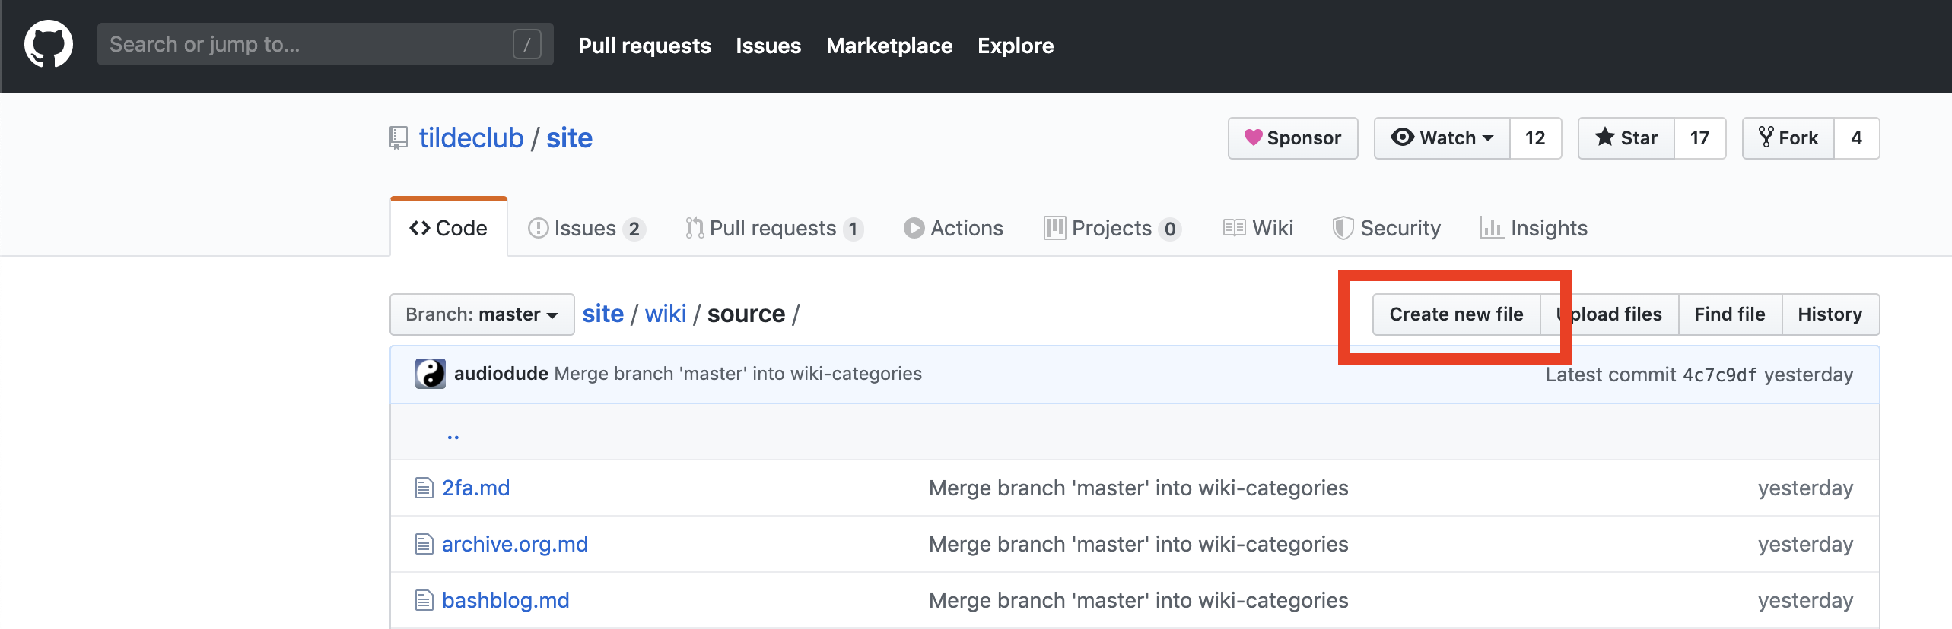Expand the Watch dropdown
Screen dimensions: 1952x629
(x=1442, y=138)
